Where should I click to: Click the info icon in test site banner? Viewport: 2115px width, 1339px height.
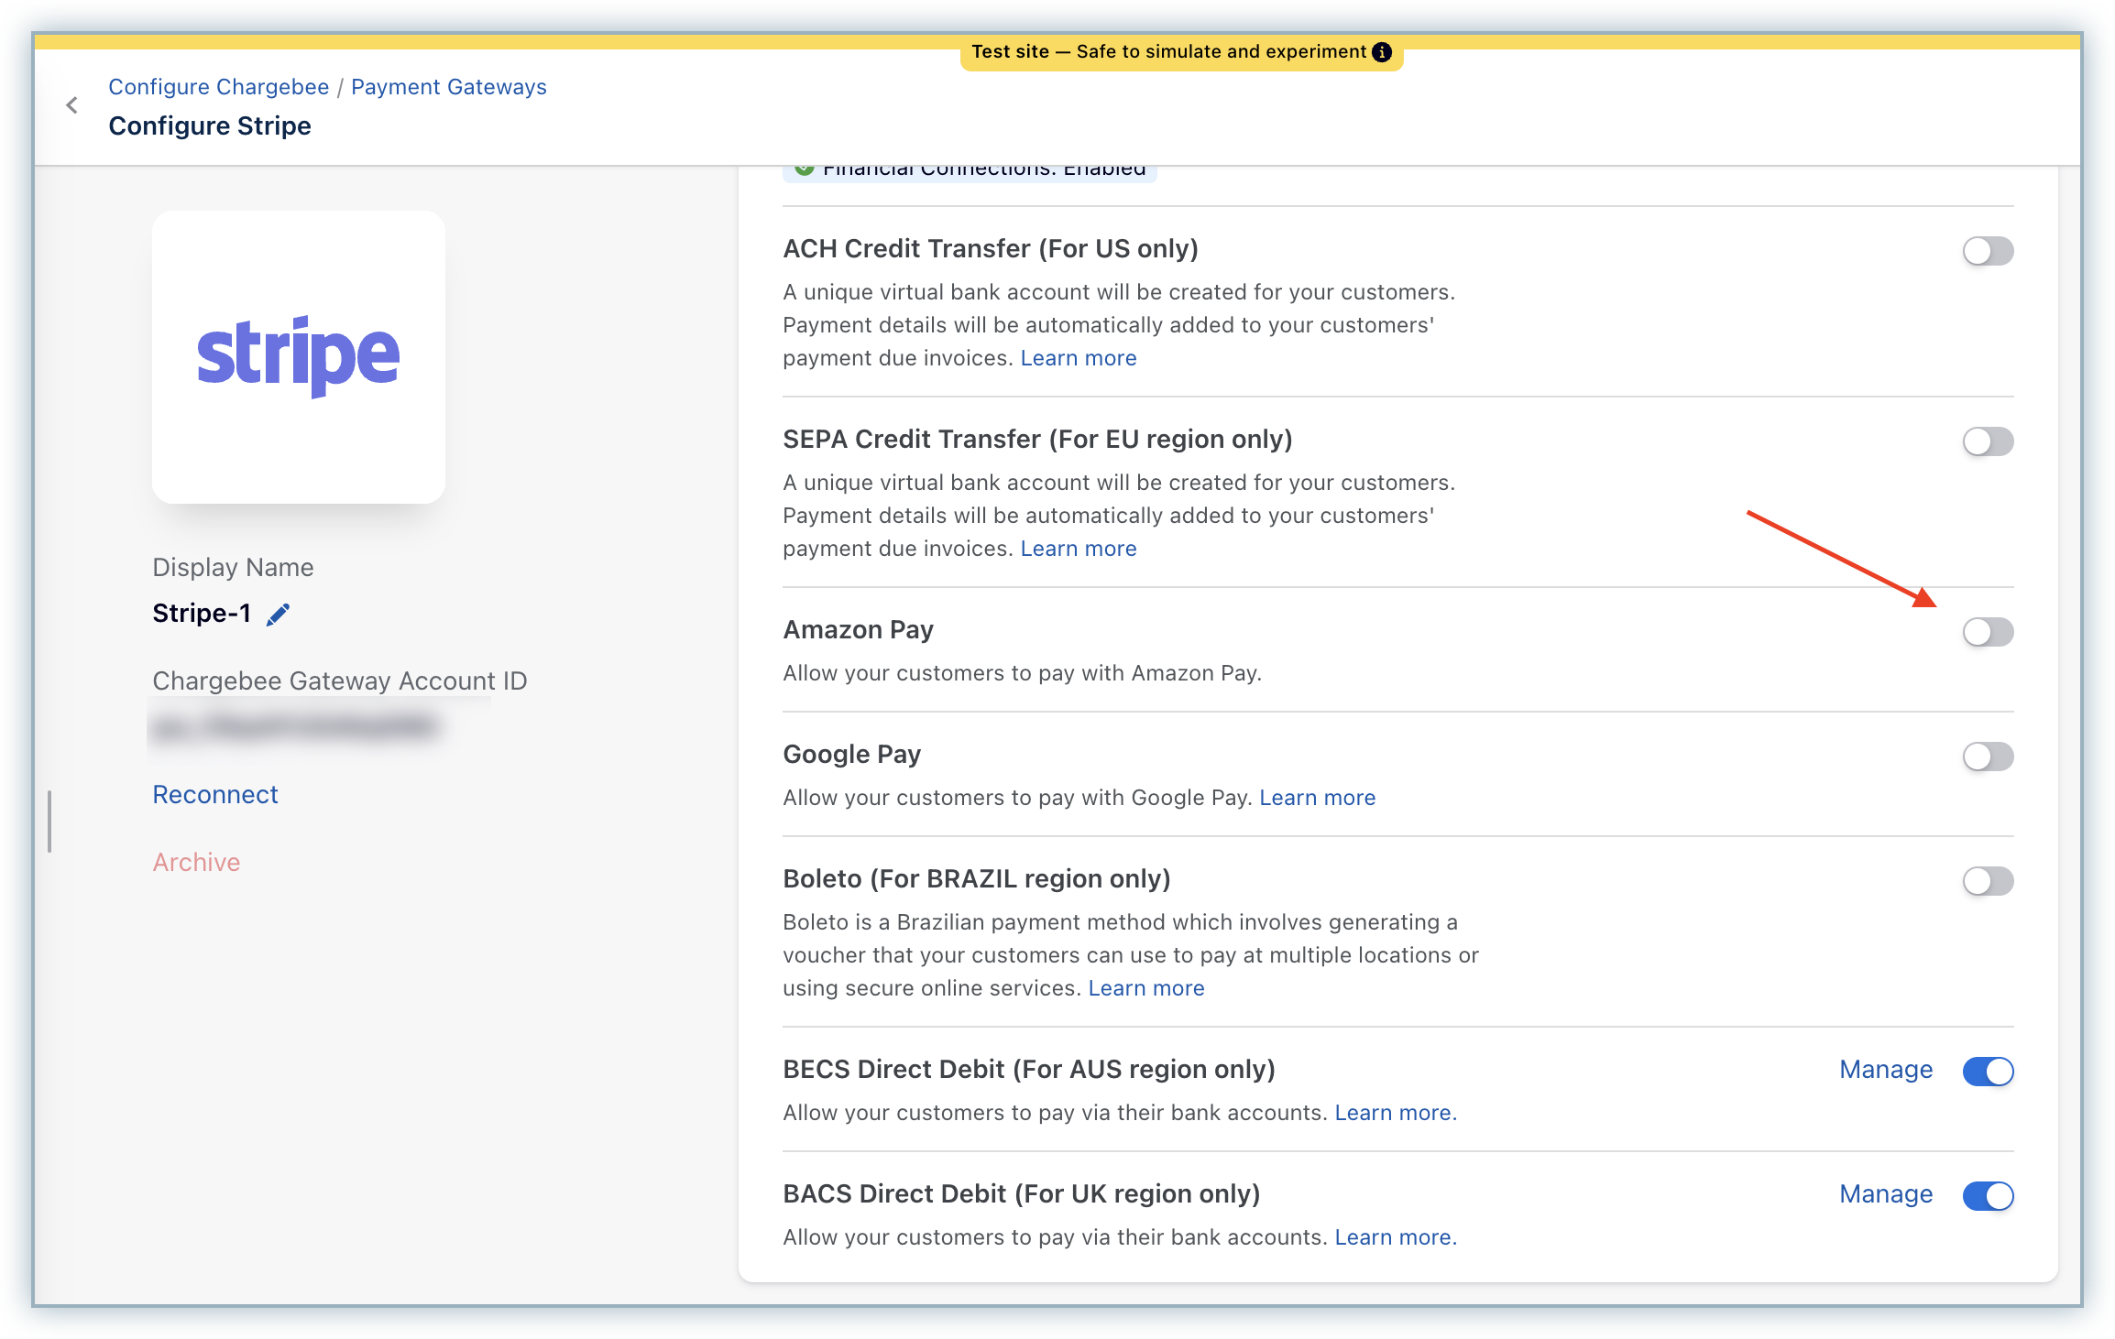[x=1382, y=52]
